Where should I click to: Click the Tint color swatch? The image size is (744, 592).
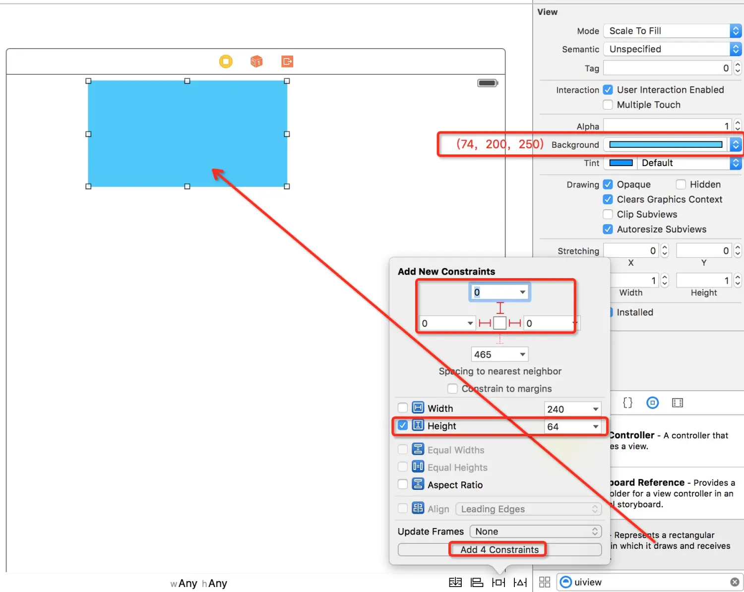621,163
